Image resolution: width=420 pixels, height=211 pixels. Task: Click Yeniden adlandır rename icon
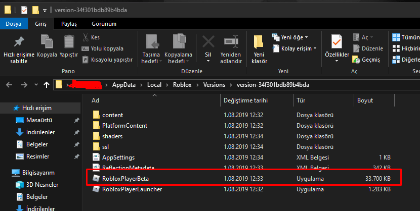231,42
